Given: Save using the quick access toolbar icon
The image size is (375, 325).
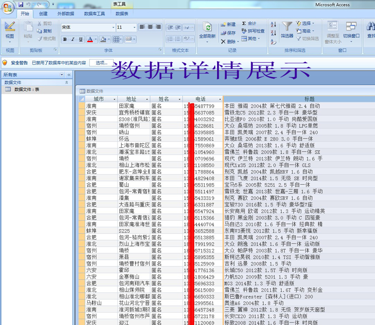Looking at the screenshot, I should pos(21,4).
